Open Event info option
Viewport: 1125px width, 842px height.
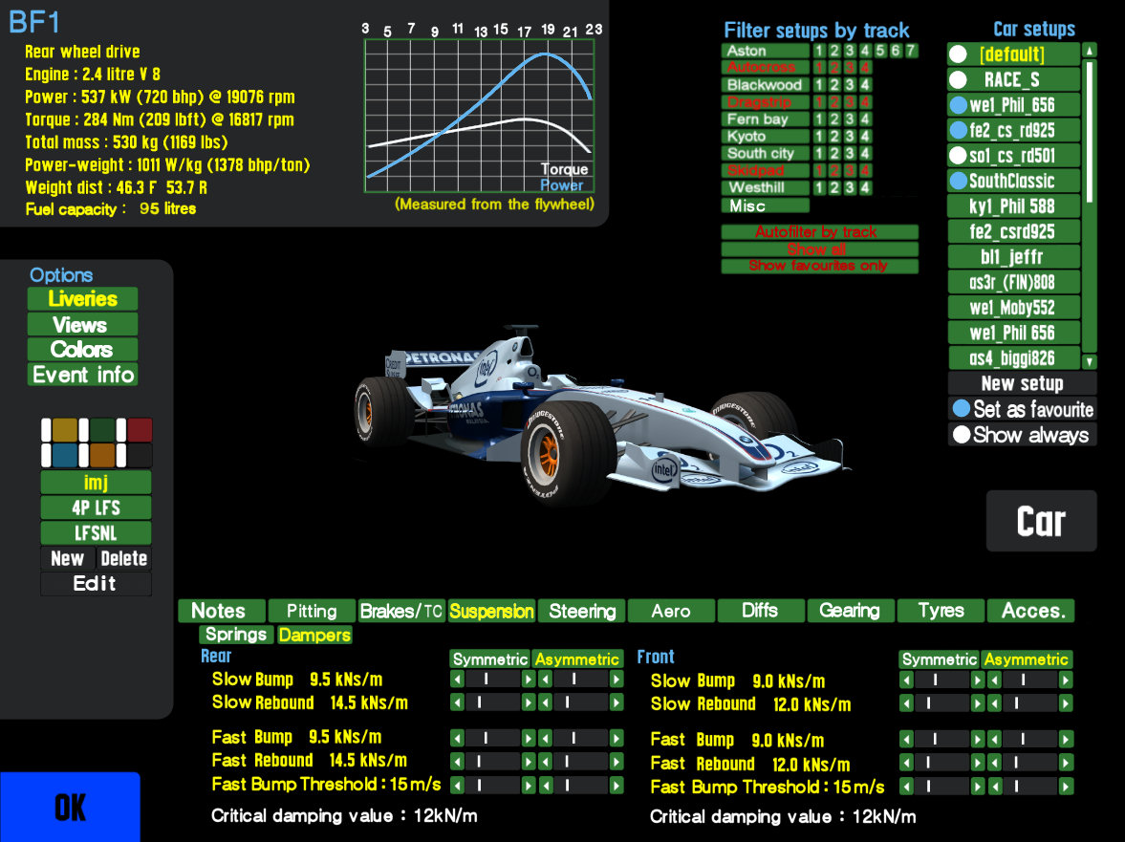[82, 375]
